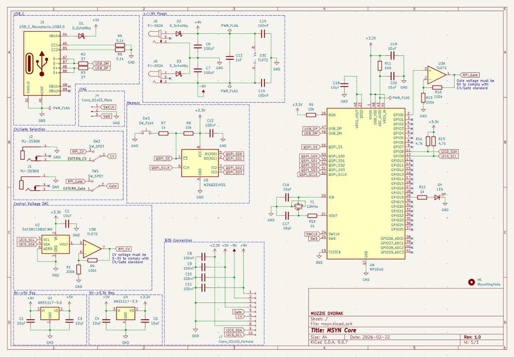
Task: Select 'Rev: 1.0' in the title block
Action: [x=472, y=337]
